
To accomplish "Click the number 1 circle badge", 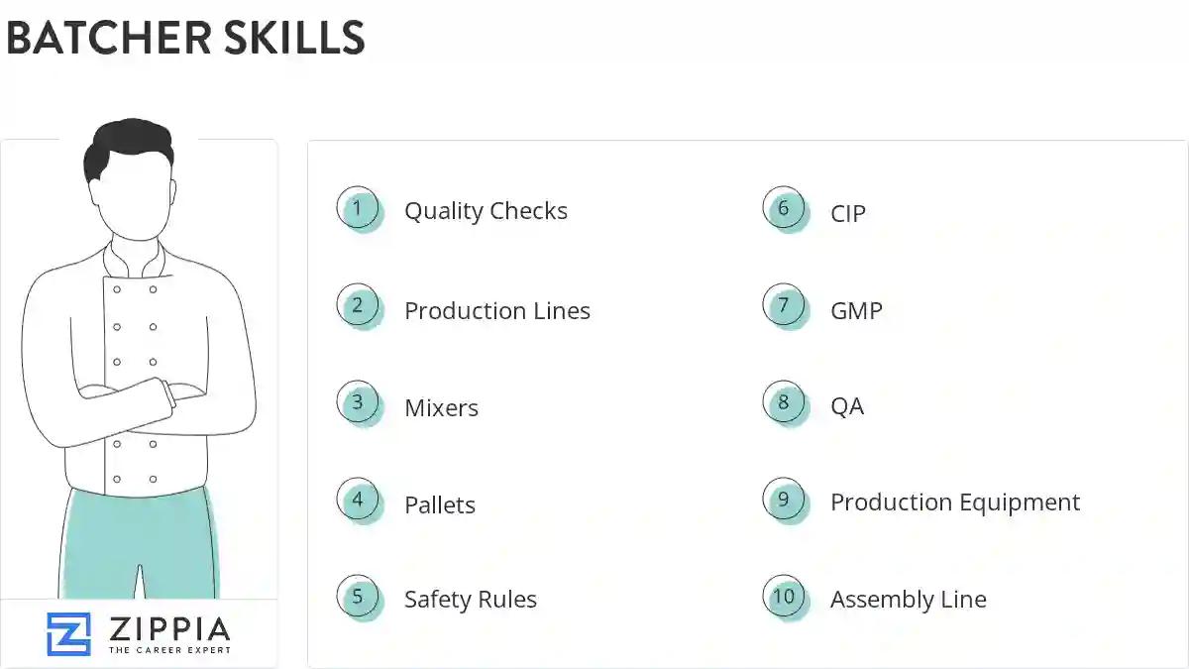I will tap(358, 209).
